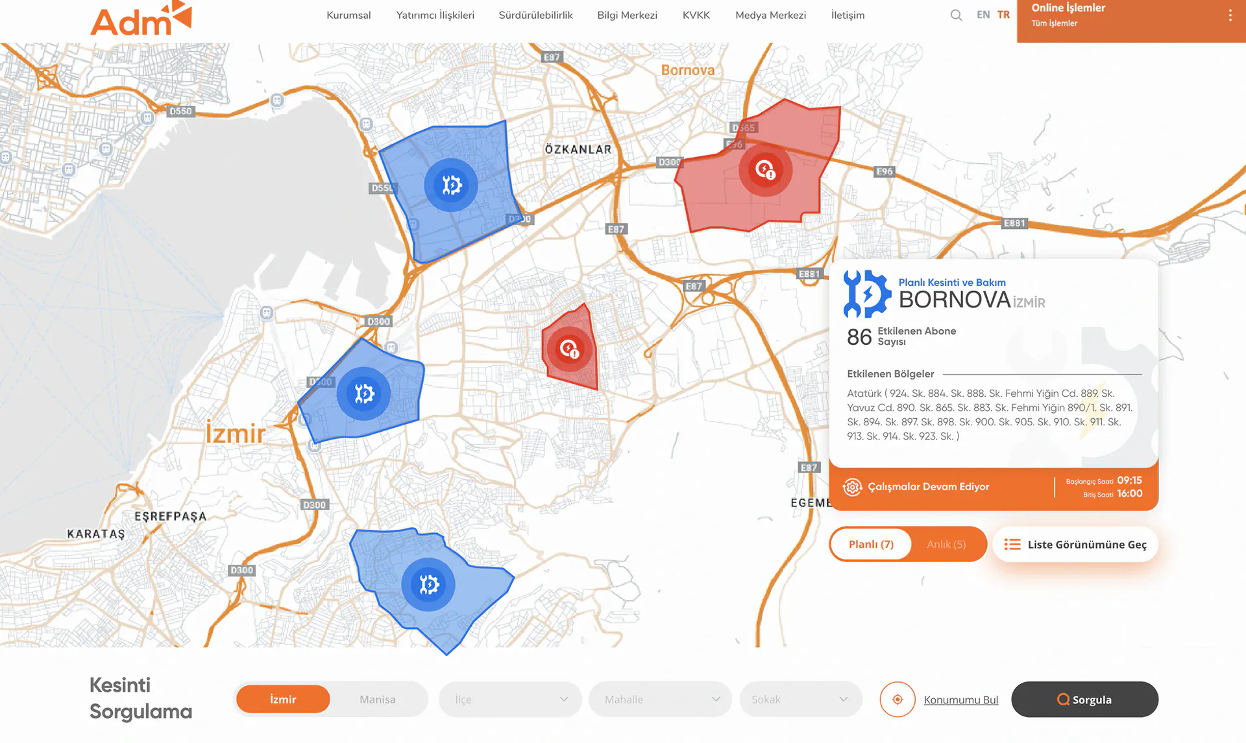Show planned outages with Planlı (7)

click(x=871, y=545)
